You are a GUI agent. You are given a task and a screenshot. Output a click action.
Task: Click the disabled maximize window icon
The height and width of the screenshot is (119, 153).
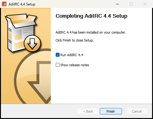coord(131,4)
